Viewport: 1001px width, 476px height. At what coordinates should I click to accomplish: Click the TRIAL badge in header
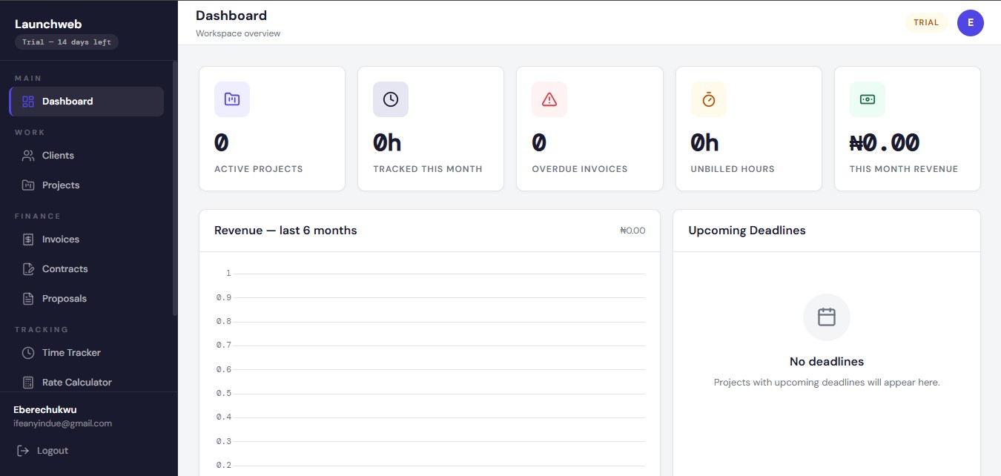click(x=926, y=23)
